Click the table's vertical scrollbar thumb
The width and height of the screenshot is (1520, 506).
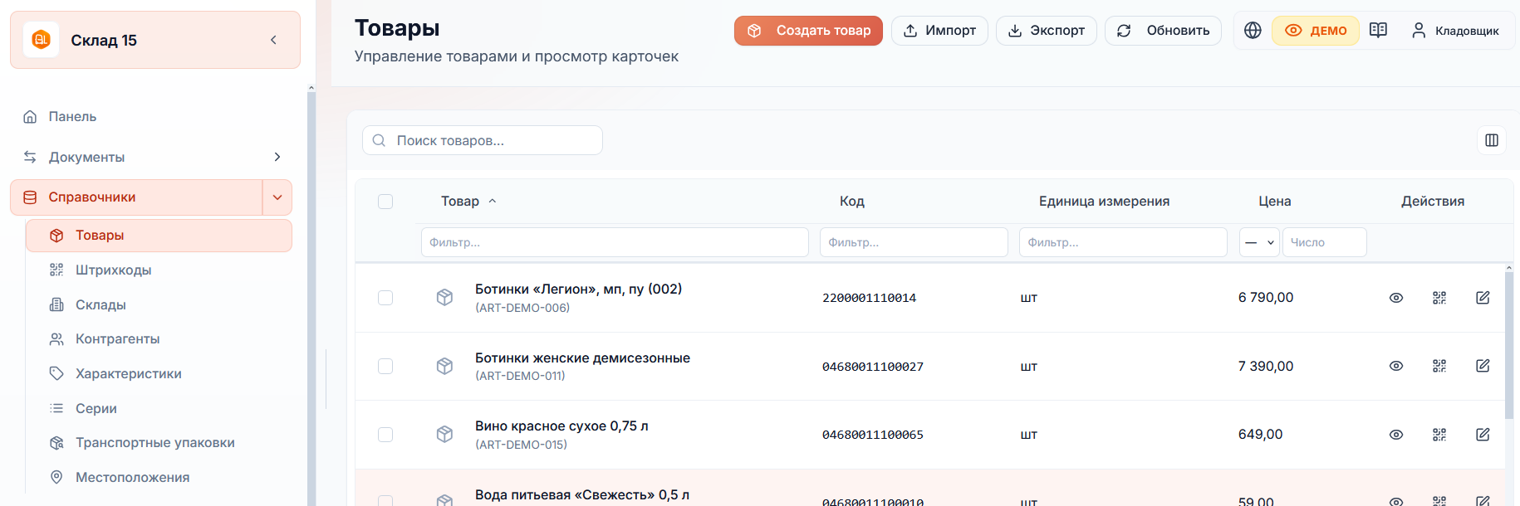click(1509, 344)
